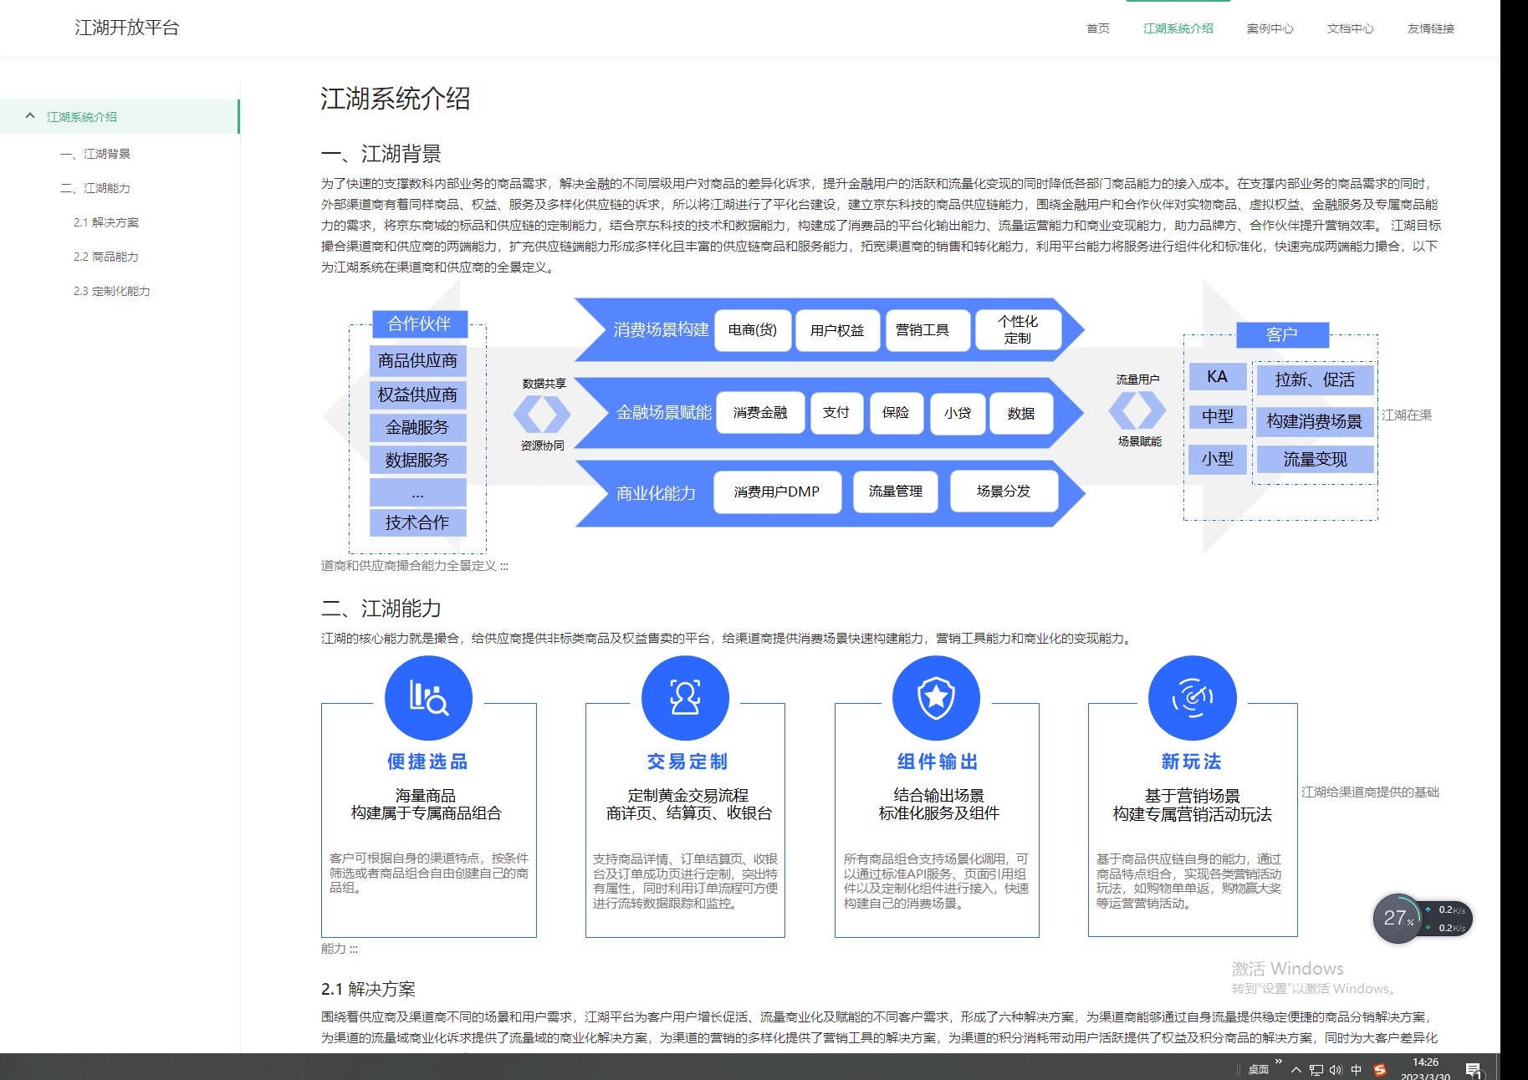Open the 文档中心 nav tab
Image resolution: width=1528 pixels, height=1080 pixels.
coord(1351,28)
